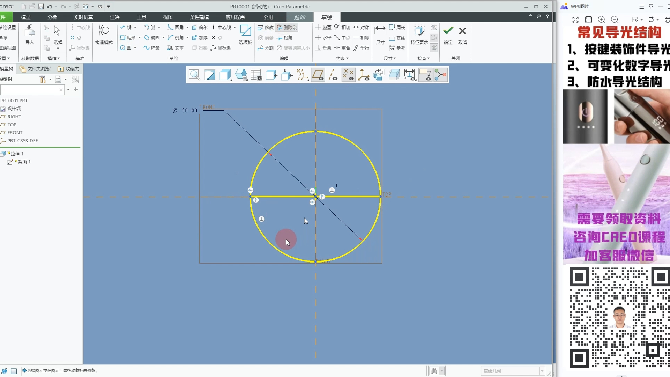Click the Cancel X sketch button
The image size is (670, 377).
(x=462, y=31)
